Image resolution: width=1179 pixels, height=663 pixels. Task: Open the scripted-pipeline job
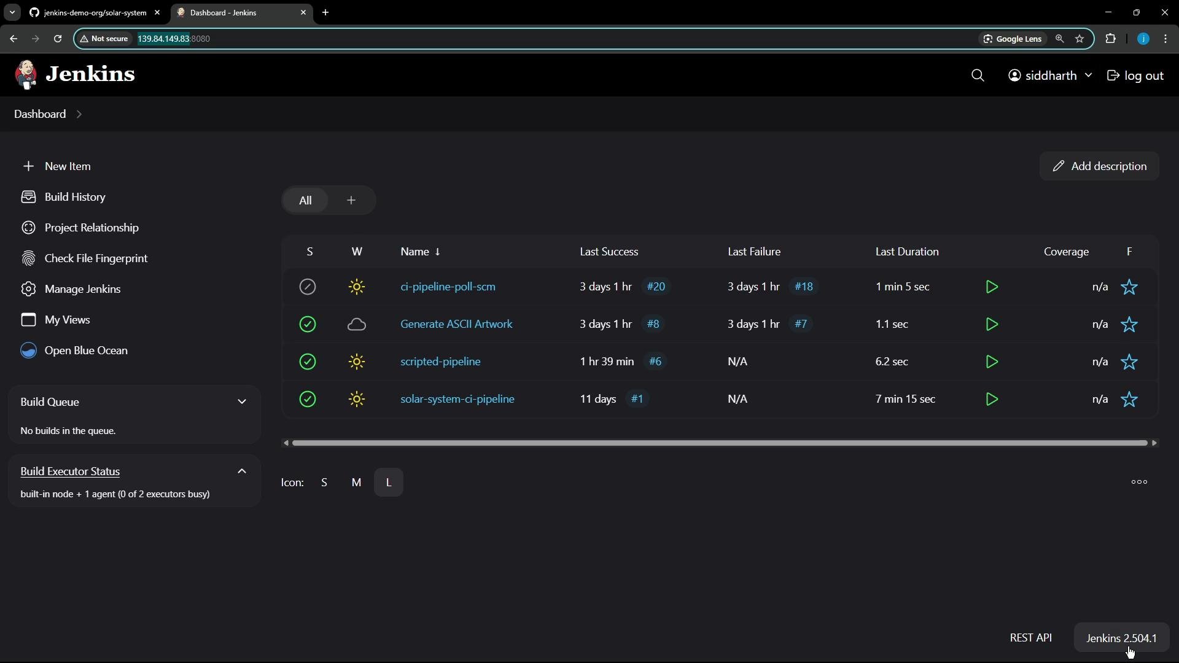pyautogui.click(x=440, y=362)
